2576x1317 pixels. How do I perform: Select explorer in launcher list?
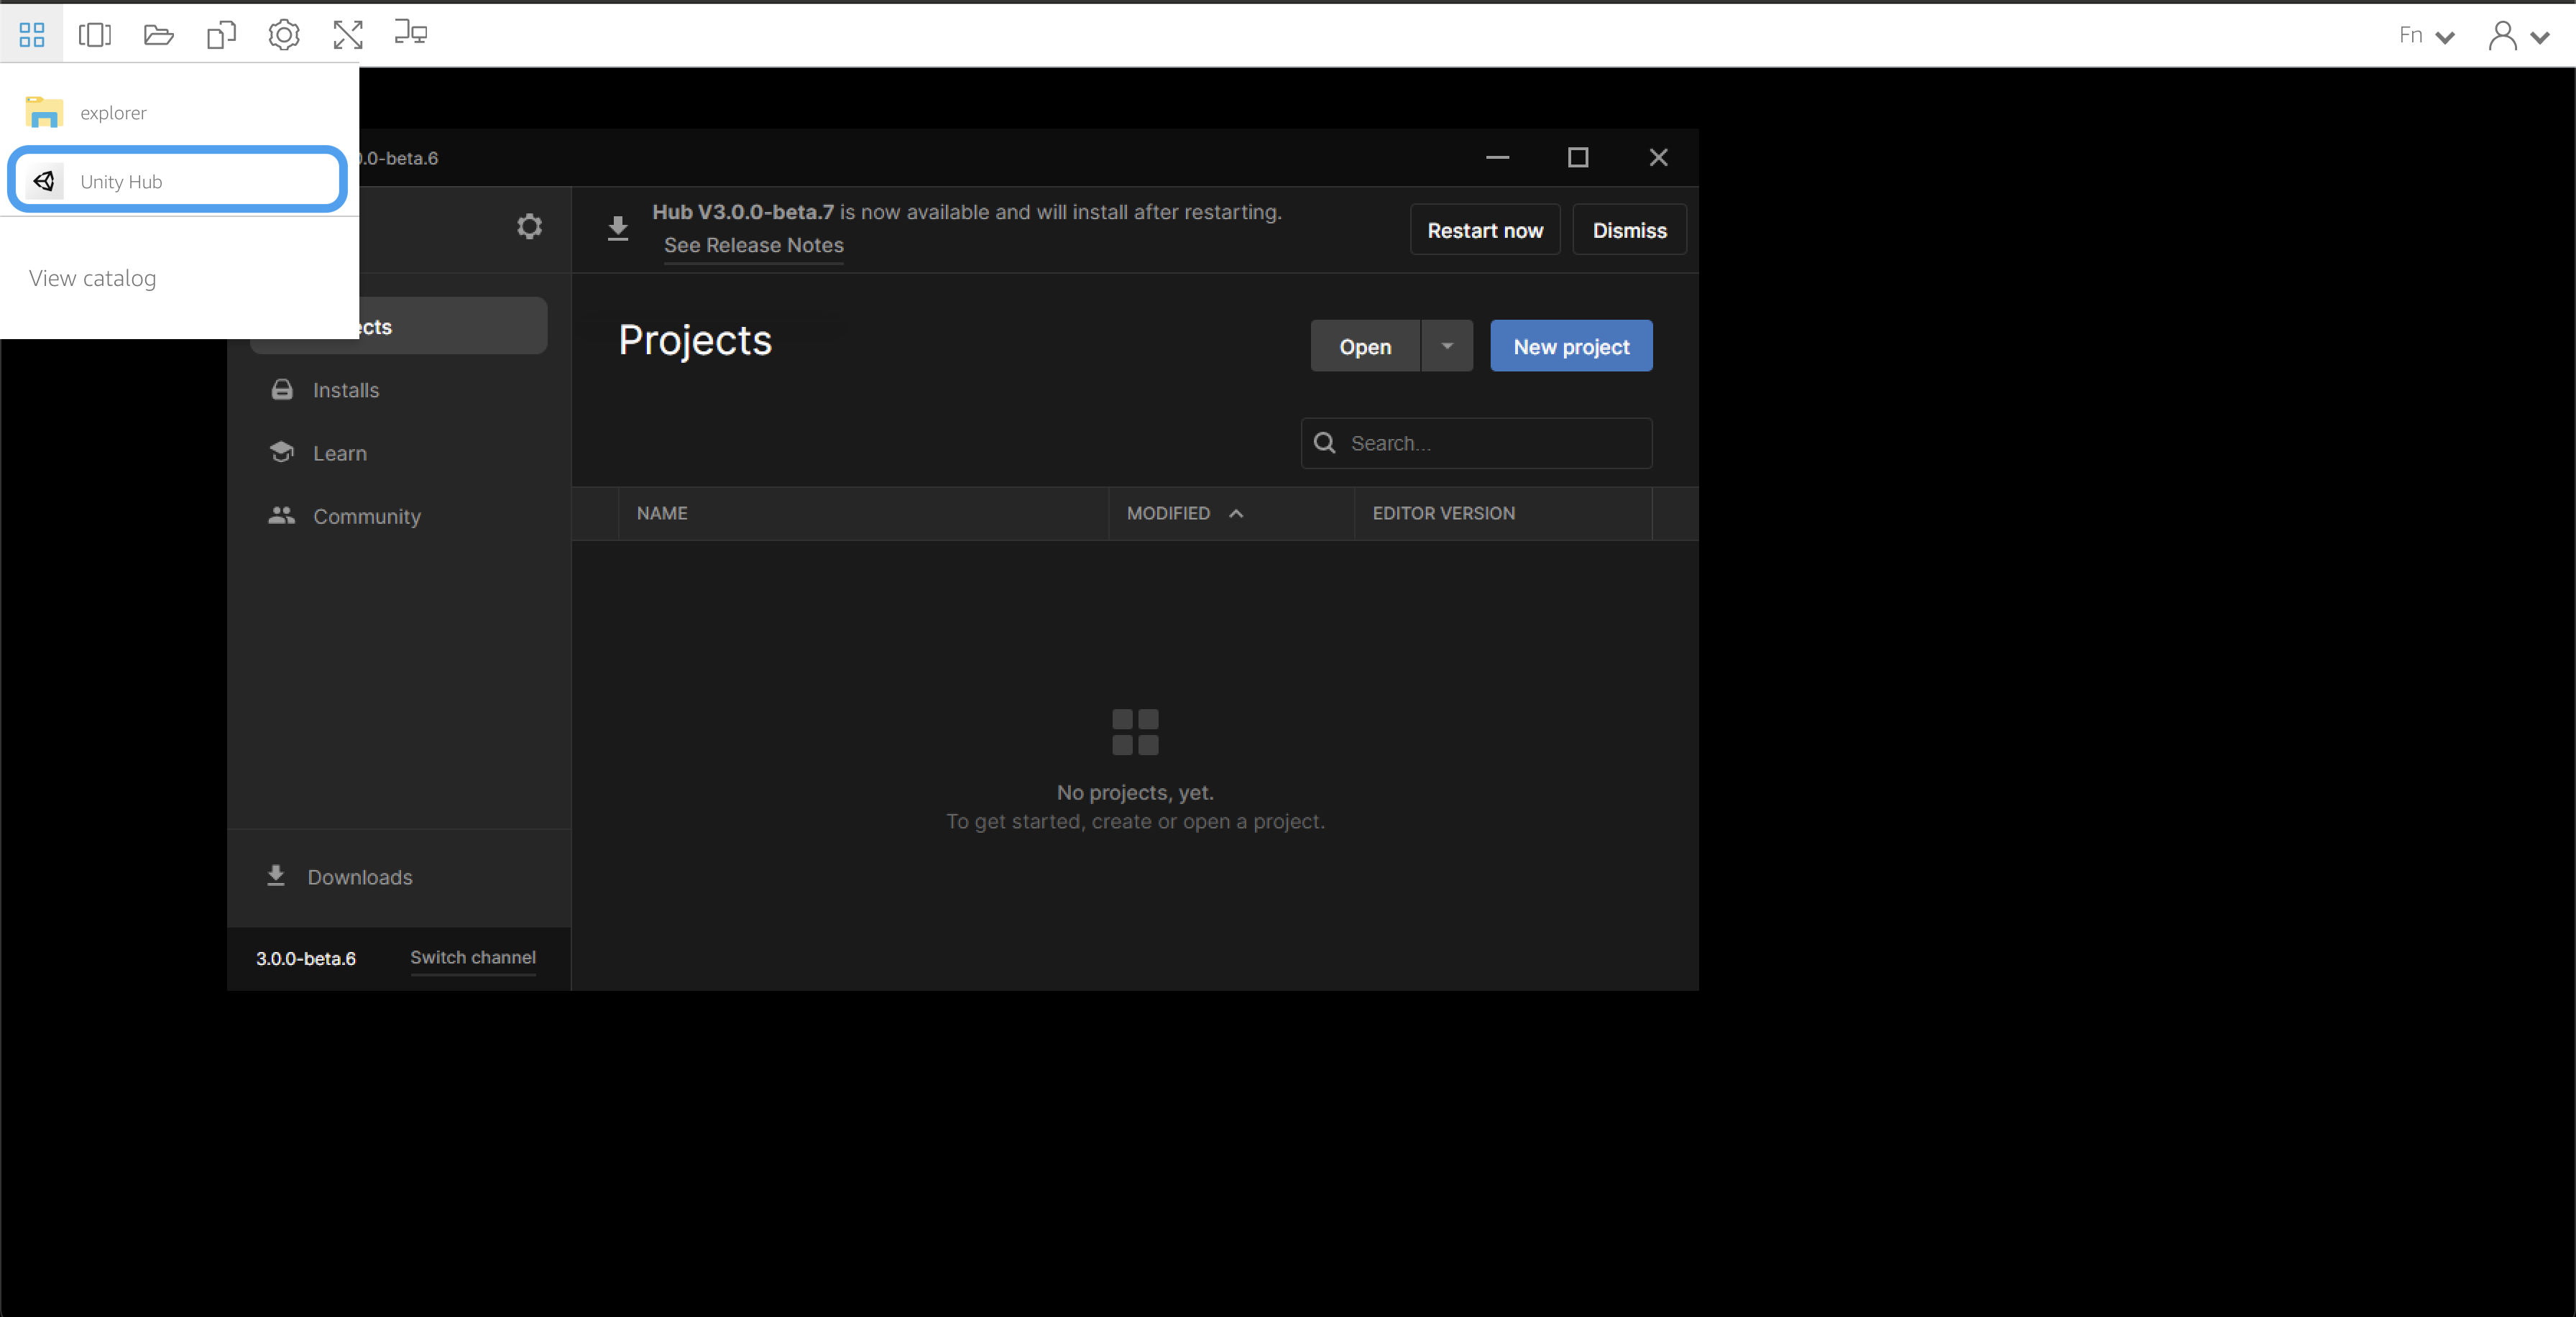click(x=113, y=113)
